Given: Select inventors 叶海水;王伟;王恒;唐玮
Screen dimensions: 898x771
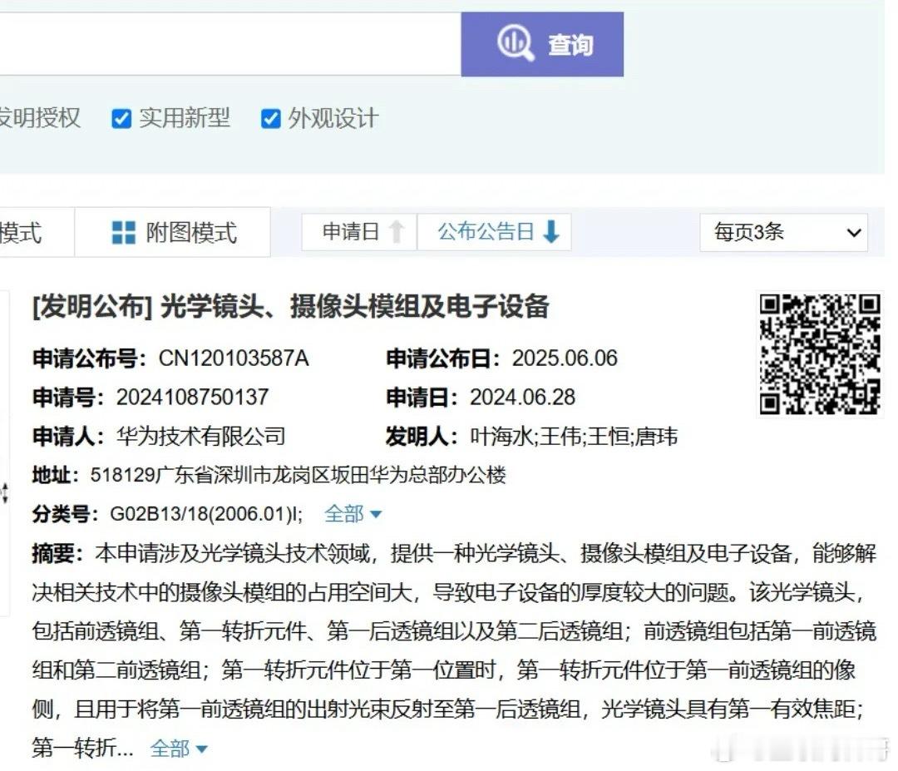Looking at the screenshot, I should pos(574,437).
